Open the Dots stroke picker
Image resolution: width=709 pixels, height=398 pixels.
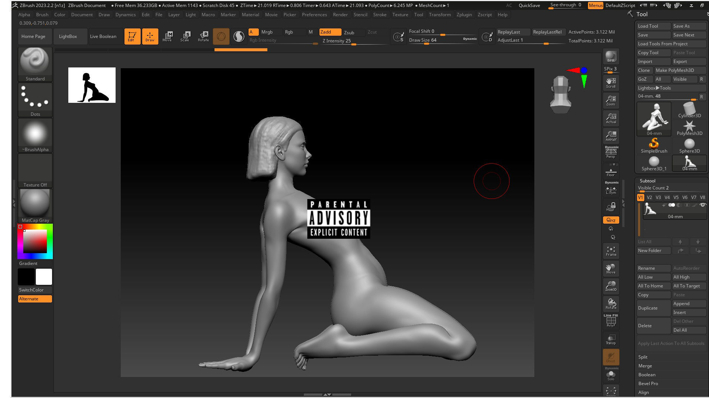[x=35, y=100]
